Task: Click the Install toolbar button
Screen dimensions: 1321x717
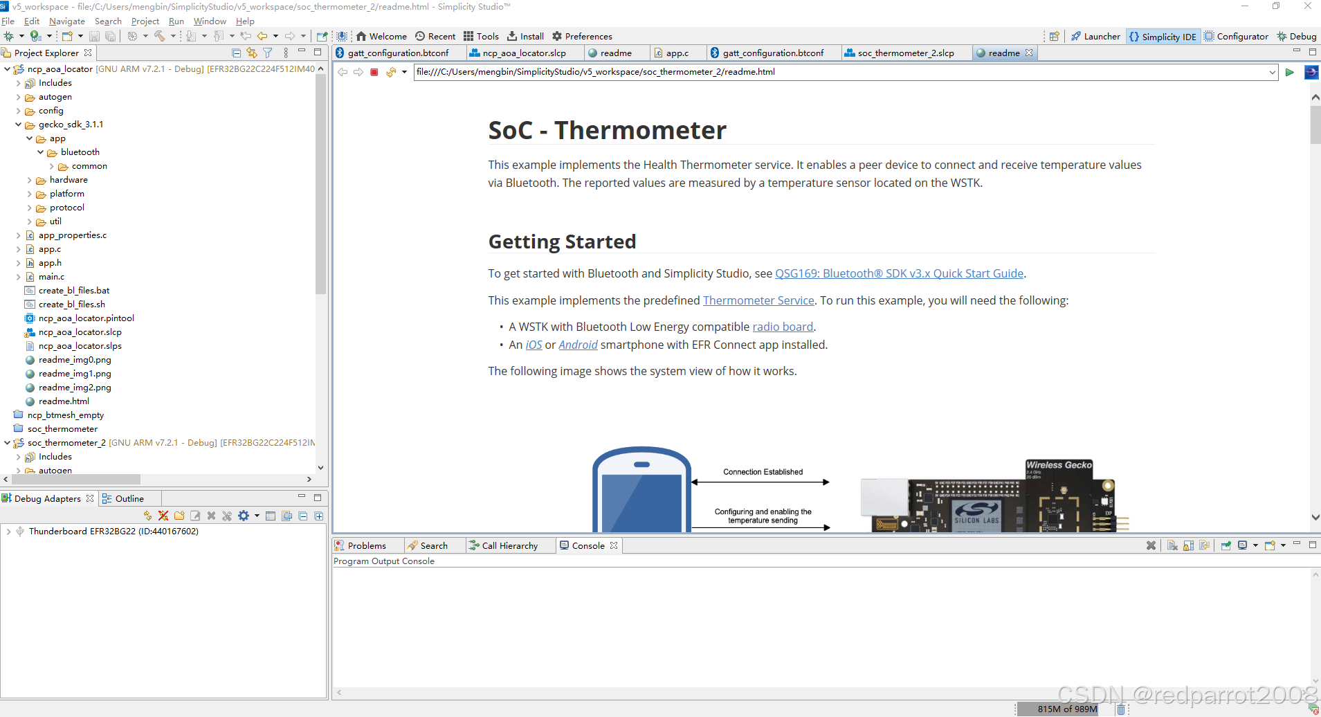Action: [x=525, y=36]
